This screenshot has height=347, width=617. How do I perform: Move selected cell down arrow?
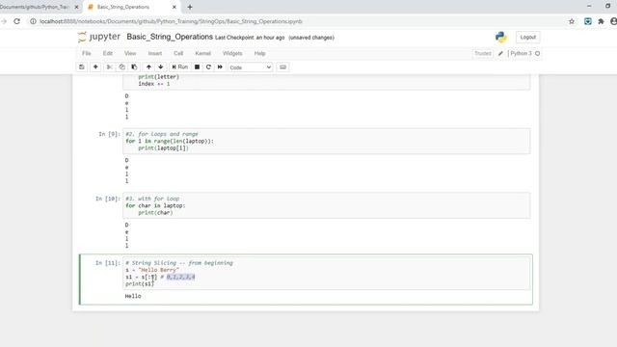[161, 67]
